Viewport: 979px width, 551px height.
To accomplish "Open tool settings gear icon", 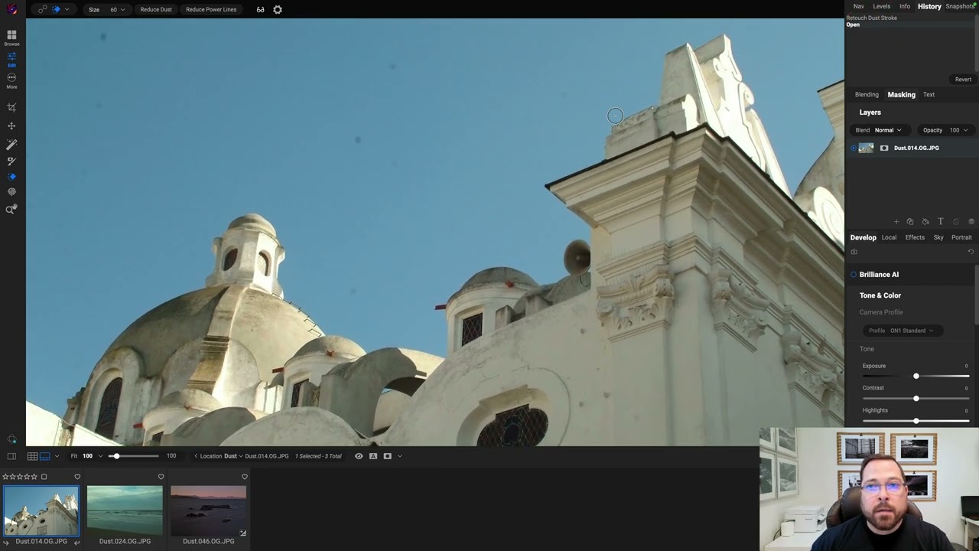I will pyautogui.click(x=278, y=9).
